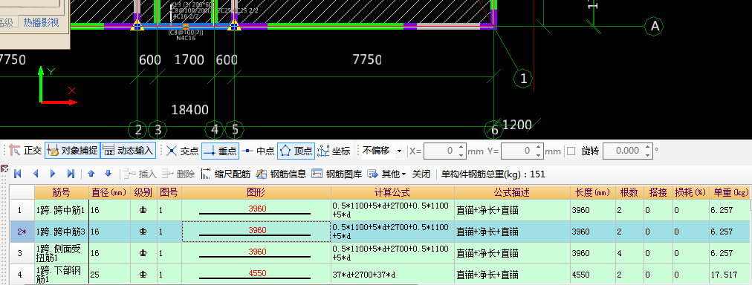The height and width of the screenshot is (285, 752).
Task: Click cell 1跨.跨中筋1
Action: point(62,210)
